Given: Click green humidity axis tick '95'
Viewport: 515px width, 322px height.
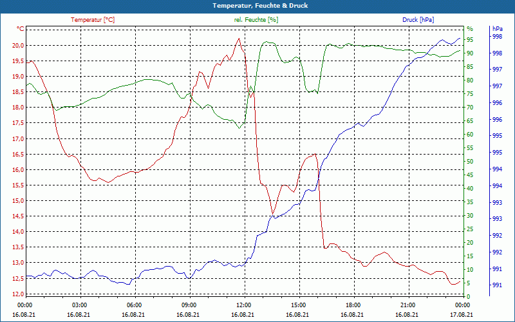Looking at the screenshot, I should [470, 40].
